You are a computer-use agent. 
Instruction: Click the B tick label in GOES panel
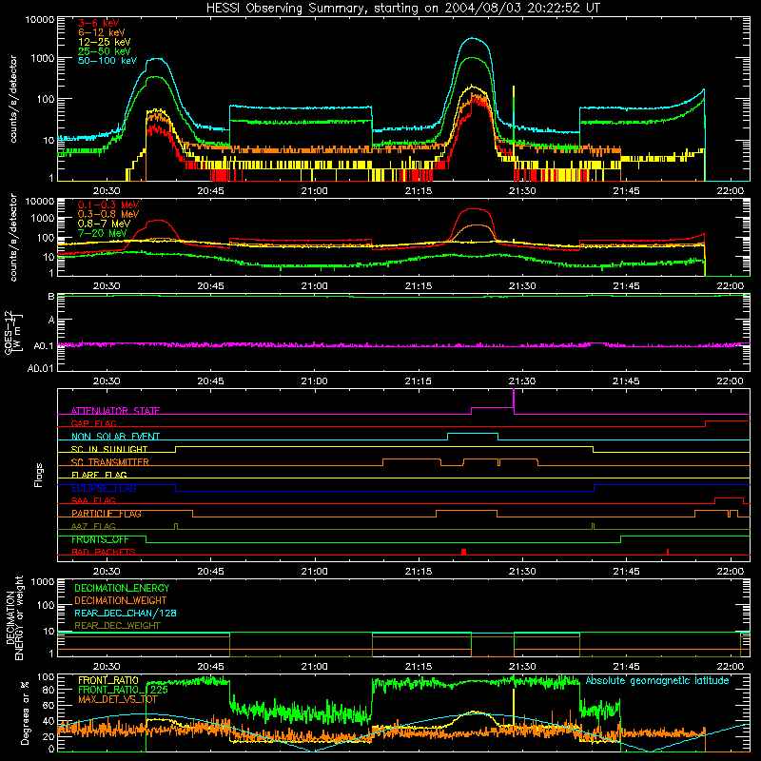click(x=51, y=296)
